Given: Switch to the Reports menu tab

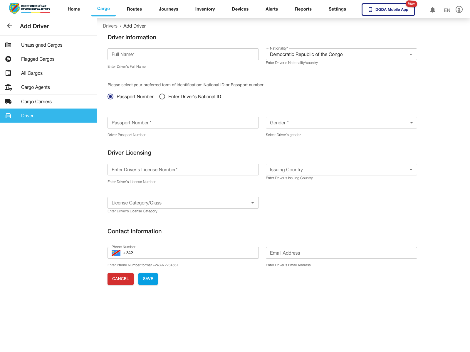Looking at the screenshot, I should point(303,9).
